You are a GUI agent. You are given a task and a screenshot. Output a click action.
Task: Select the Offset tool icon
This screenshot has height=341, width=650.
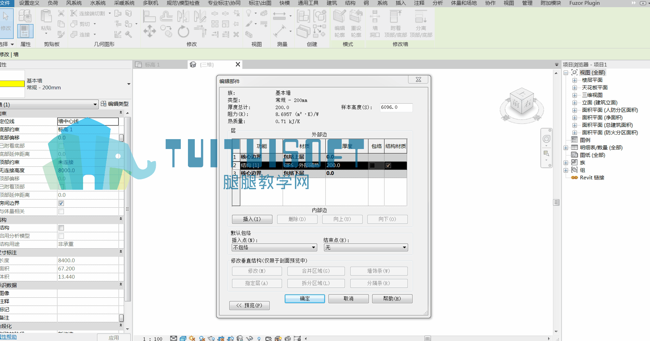coord(166,16)
